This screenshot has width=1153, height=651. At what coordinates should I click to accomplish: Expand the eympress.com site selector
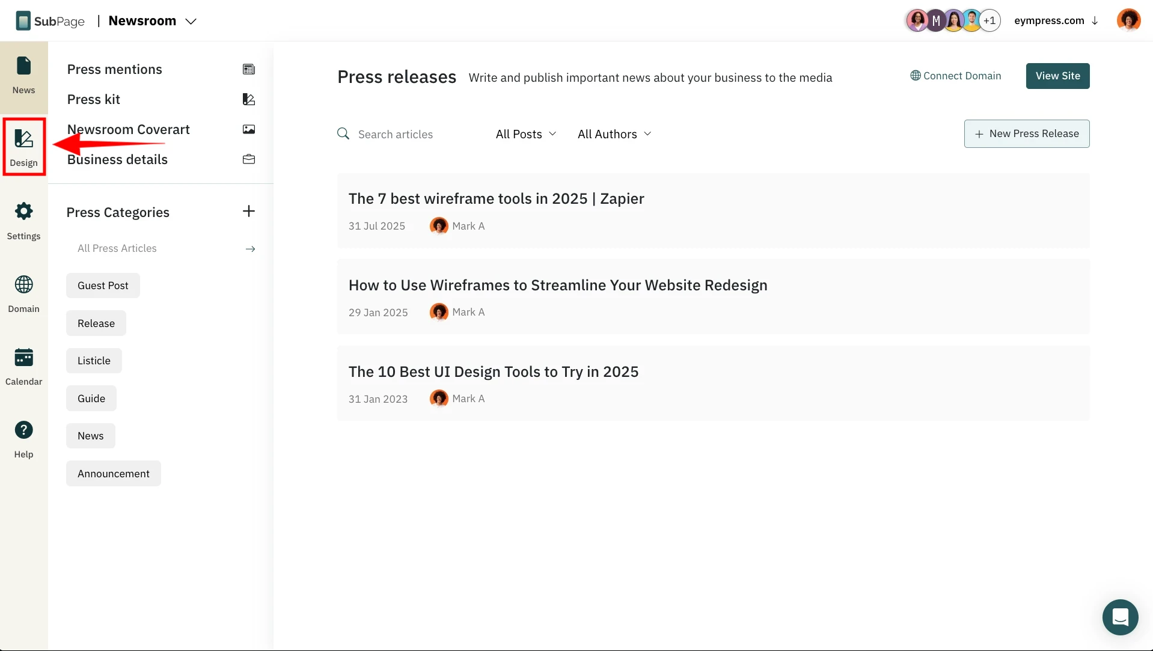1056,20
